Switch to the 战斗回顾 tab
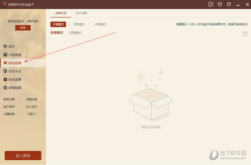Image resolution: width=251 pixels, height=165 pixels. click(x=81, y=13)
